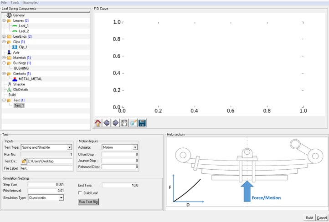Reset plot view with Home icon
Viewport: 329px width, 222px height.
(98, 123)
